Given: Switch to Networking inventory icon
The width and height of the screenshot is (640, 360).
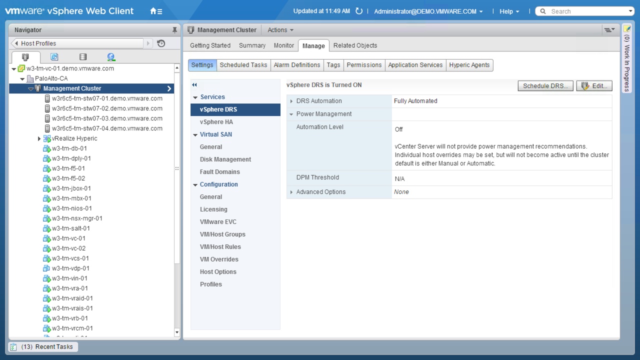Looking at the screenshot, I should point(111,57).
